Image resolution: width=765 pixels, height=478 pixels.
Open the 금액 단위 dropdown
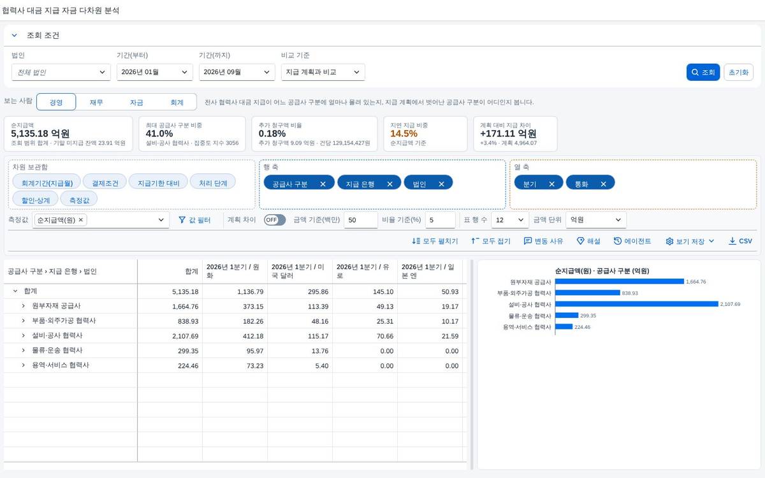(596, 220)
